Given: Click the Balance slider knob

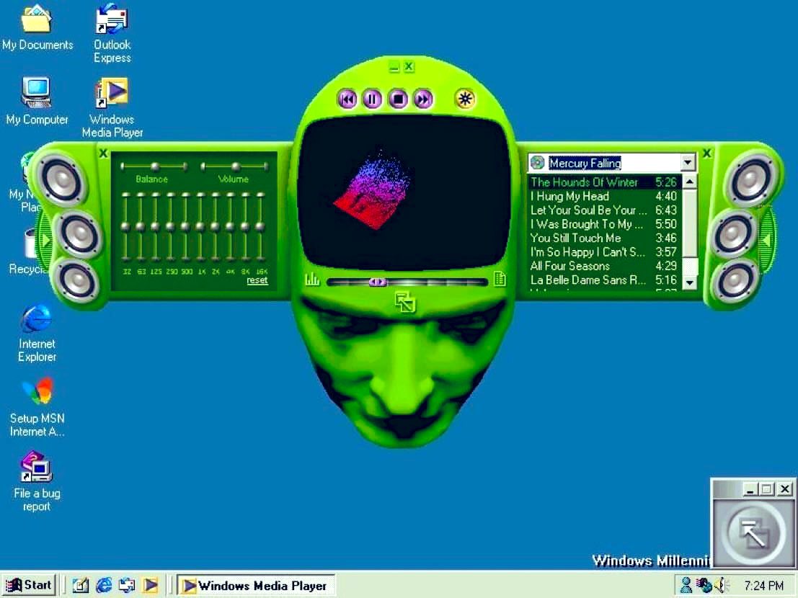Looking at the screenshot, I should pos(155,166).
